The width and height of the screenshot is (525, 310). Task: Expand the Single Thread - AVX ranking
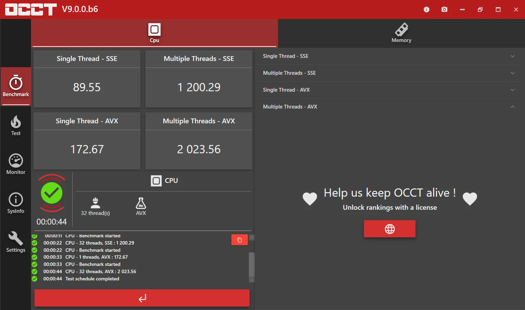click(390, 90)
